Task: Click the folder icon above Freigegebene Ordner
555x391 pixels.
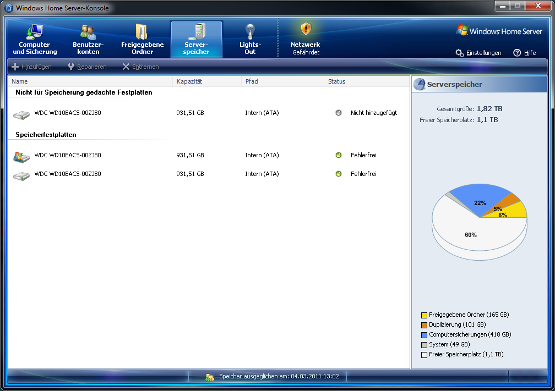Action: click(142, 31)
